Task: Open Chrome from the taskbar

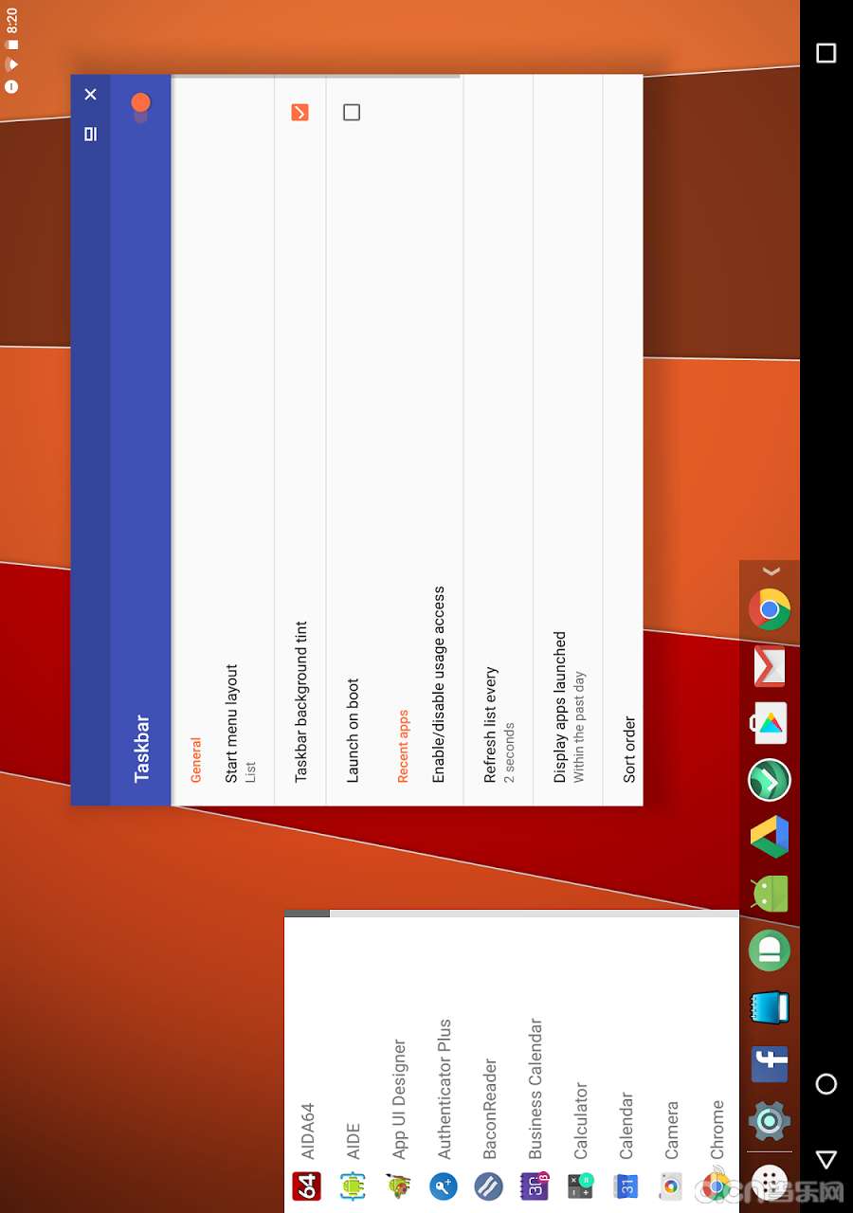Action: 770,609
